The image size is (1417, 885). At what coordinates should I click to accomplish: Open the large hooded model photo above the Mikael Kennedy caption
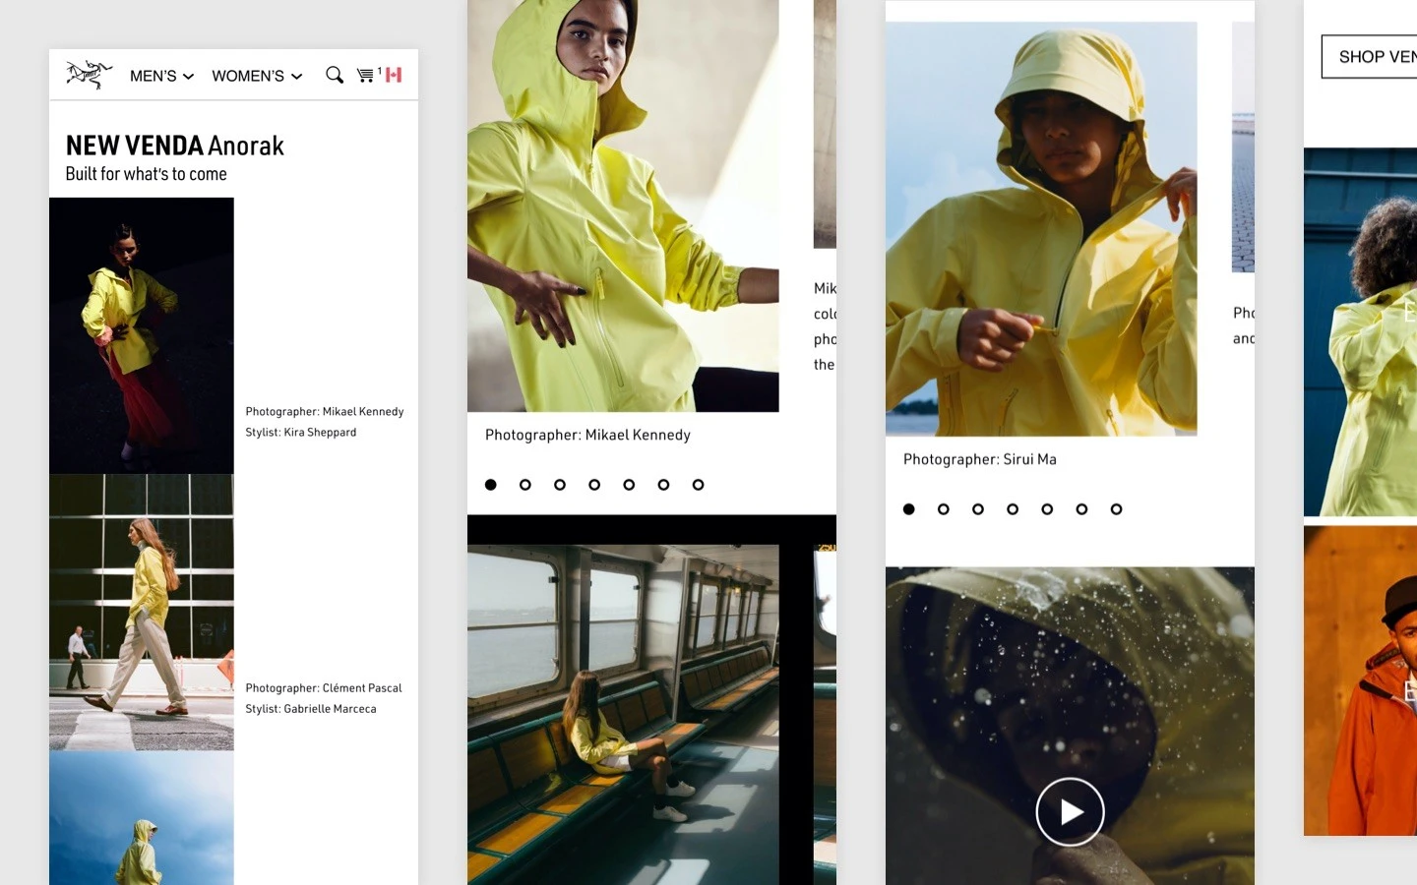coord(623,206)
